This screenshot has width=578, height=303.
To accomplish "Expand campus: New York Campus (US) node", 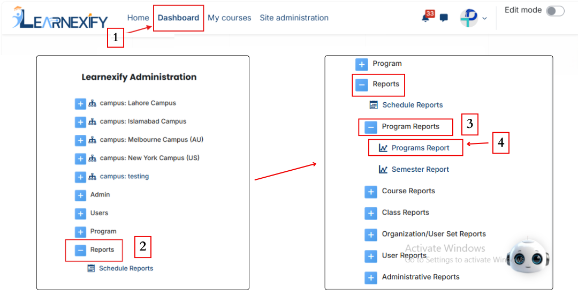I will click(x=80, y=158).
